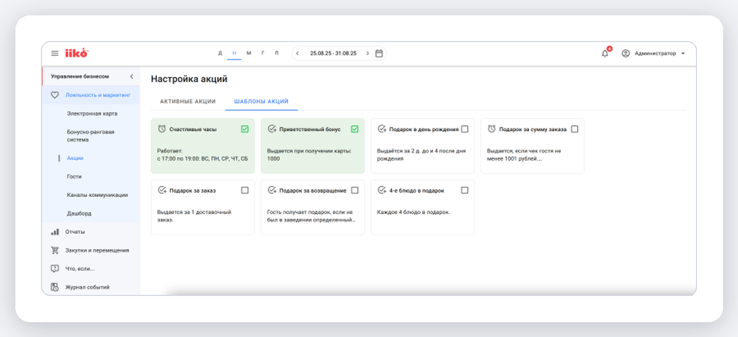Open Электронная карта in sidebar
Image resolution: width=738 pixels, height=337 pixels.
point(92,114)
